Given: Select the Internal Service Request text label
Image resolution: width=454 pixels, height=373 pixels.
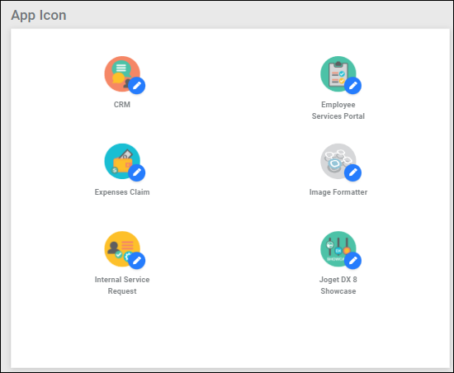Looking at the screenshot, I should coord(122,286).
